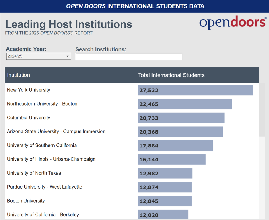The width and height of the screenshot is (269, 220).
Task: Select the Columbia University row label
Action: [29, 118]
